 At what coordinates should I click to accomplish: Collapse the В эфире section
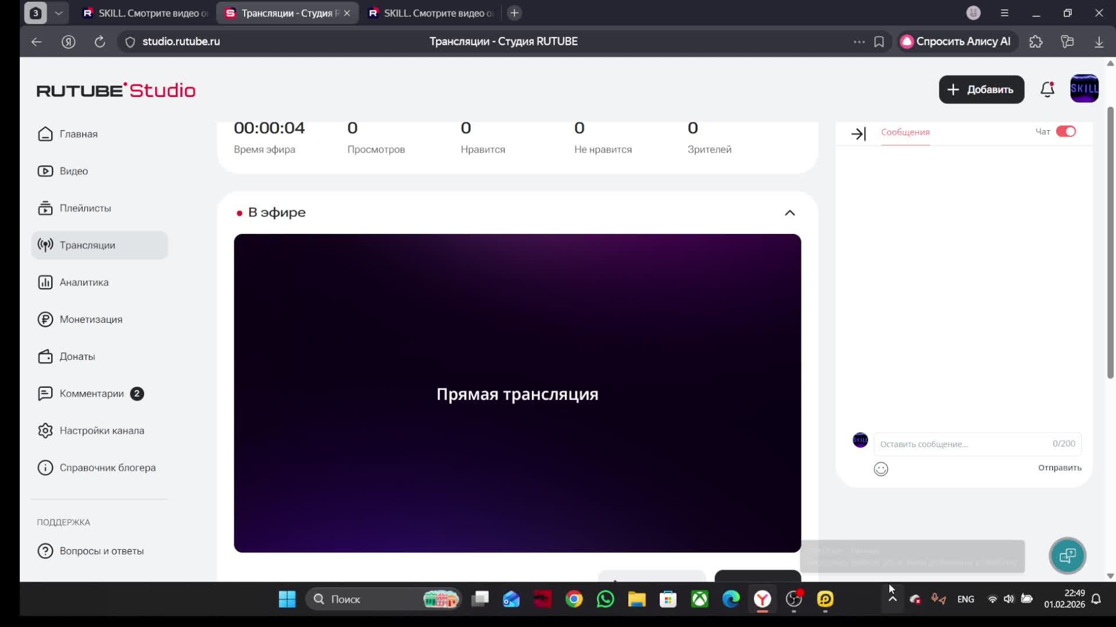789,213
